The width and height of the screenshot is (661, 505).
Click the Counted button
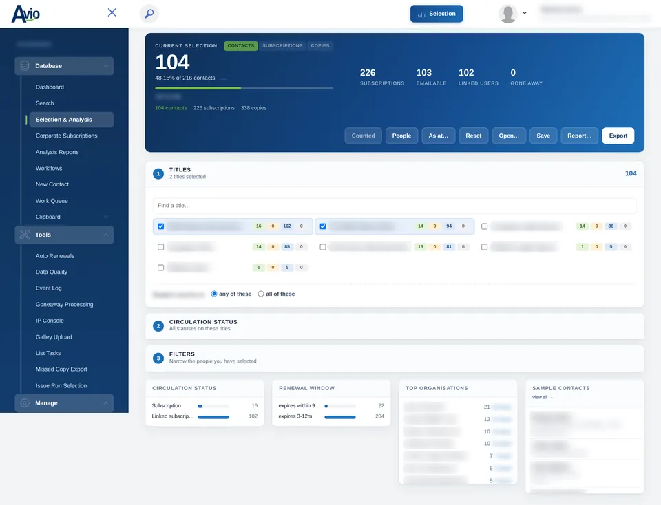(x=363, y=136)
